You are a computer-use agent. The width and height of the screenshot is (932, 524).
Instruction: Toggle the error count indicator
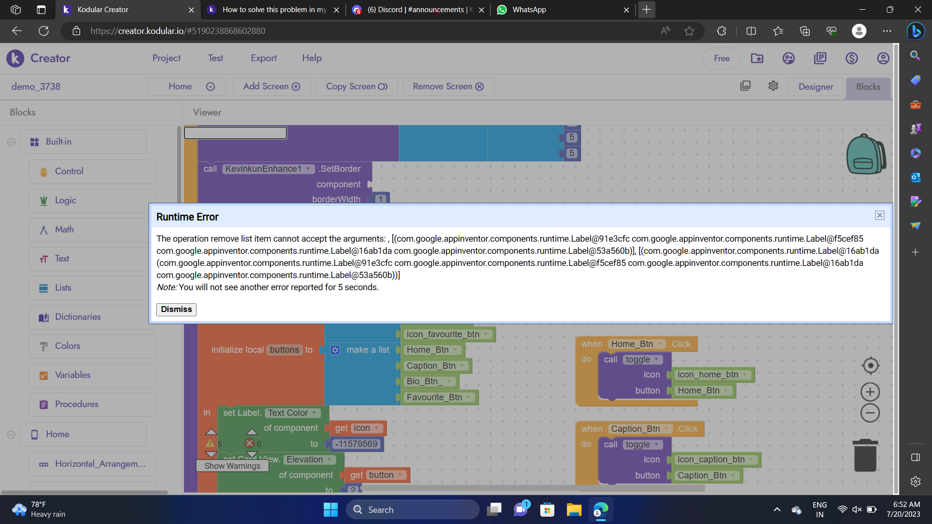(250, 443)
